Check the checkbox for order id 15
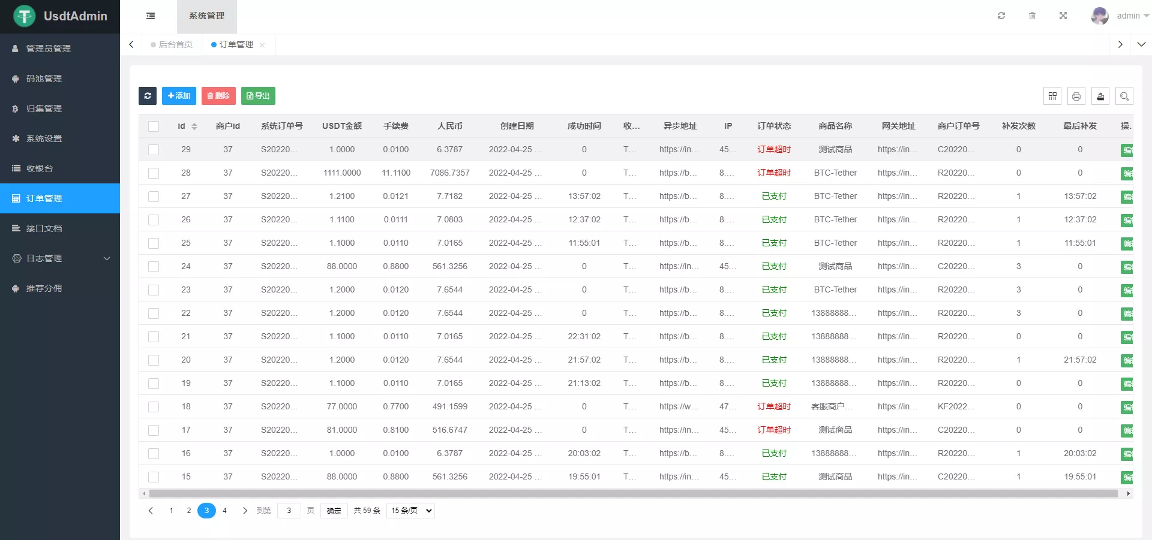 point(154,477)
